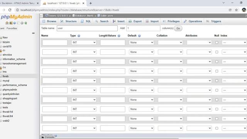247x139 pixels.
Task: Select shoppingcart database in sidebar
Action: (10, 98)
